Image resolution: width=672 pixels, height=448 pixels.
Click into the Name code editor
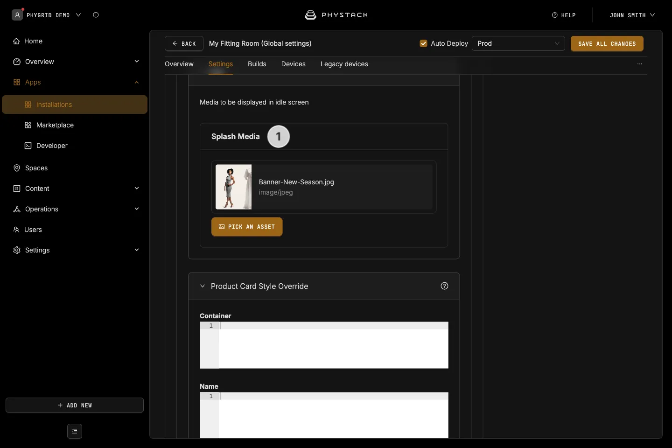(x=324, y=415)
